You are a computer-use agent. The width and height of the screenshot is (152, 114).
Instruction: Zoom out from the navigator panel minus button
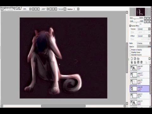145,18
